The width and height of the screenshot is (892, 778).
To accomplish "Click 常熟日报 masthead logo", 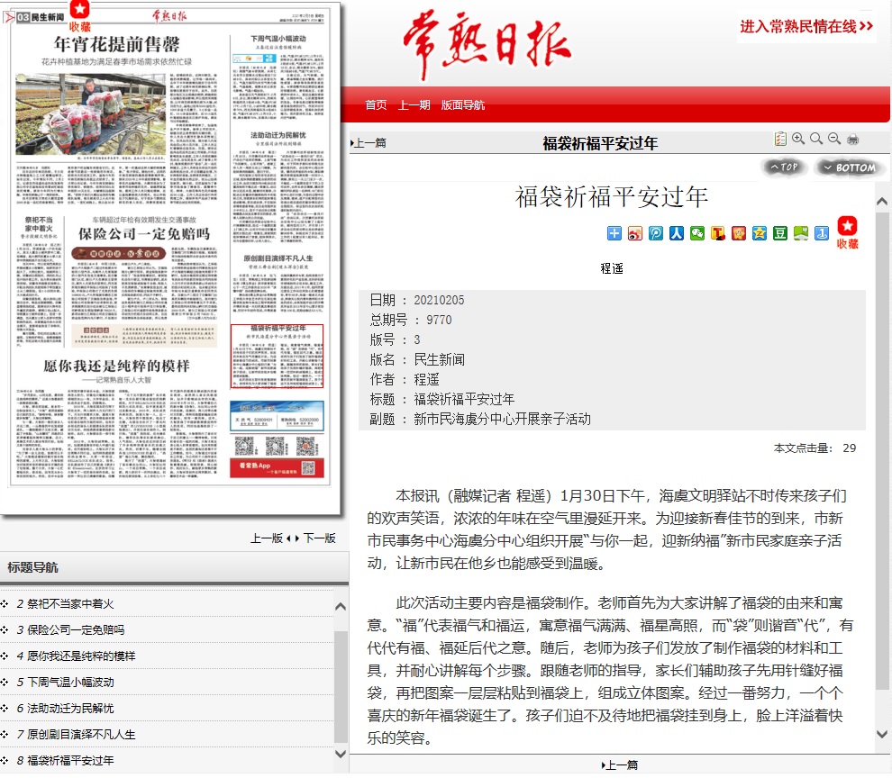I will point(487,44).
